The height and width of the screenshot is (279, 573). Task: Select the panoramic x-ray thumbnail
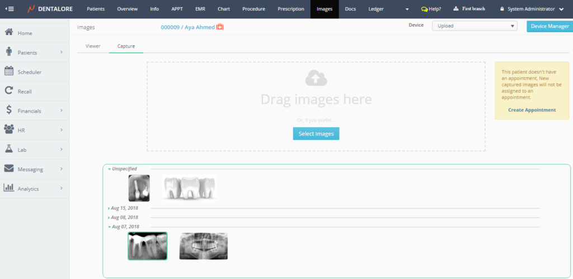tap(203, 246)
